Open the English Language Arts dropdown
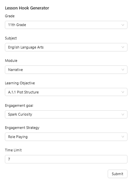The height and width of the screenshot is (181, 132). click(x=66, y=47)
